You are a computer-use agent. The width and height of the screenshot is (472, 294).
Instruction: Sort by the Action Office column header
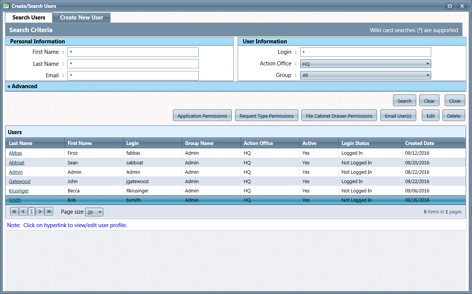(270, 143)
